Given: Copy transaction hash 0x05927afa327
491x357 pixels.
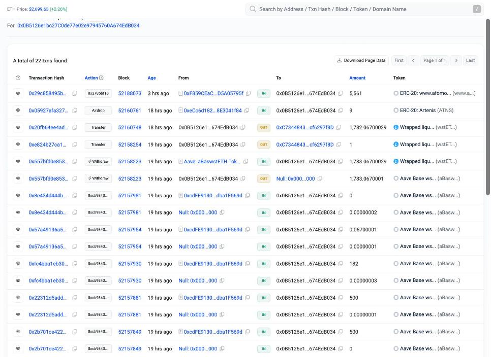Looking at the screenshot, I should (x=75, y=110).
